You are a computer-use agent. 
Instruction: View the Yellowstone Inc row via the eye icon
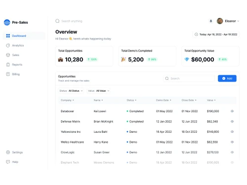(232, 132)
